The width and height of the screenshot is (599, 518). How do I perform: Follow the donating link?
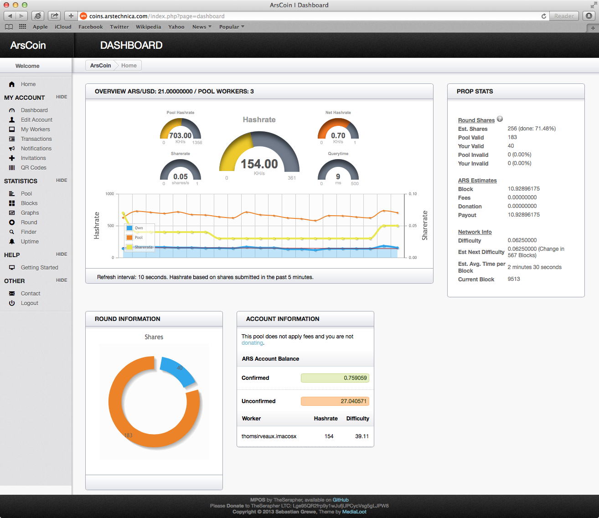tap(252, 343)
